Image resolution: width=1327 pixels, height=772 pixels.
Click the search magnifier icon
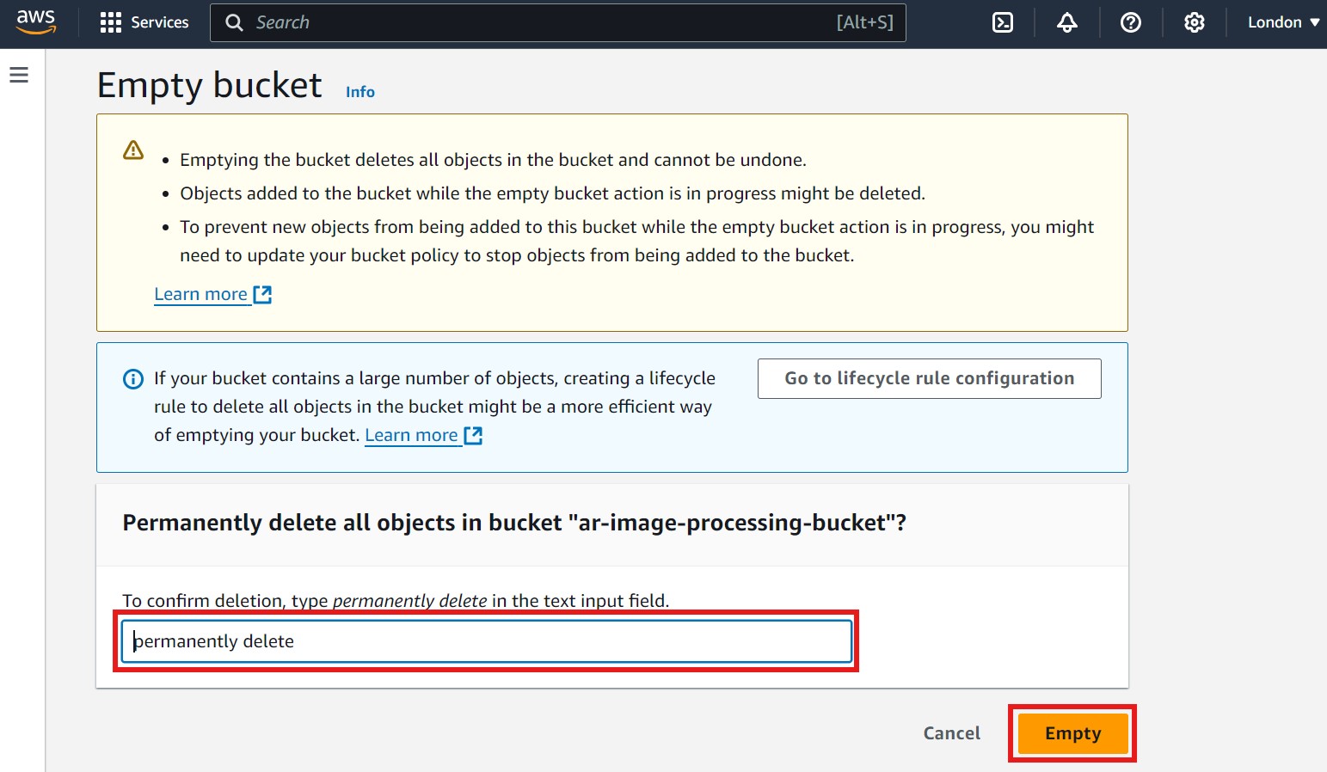[234, 23]
